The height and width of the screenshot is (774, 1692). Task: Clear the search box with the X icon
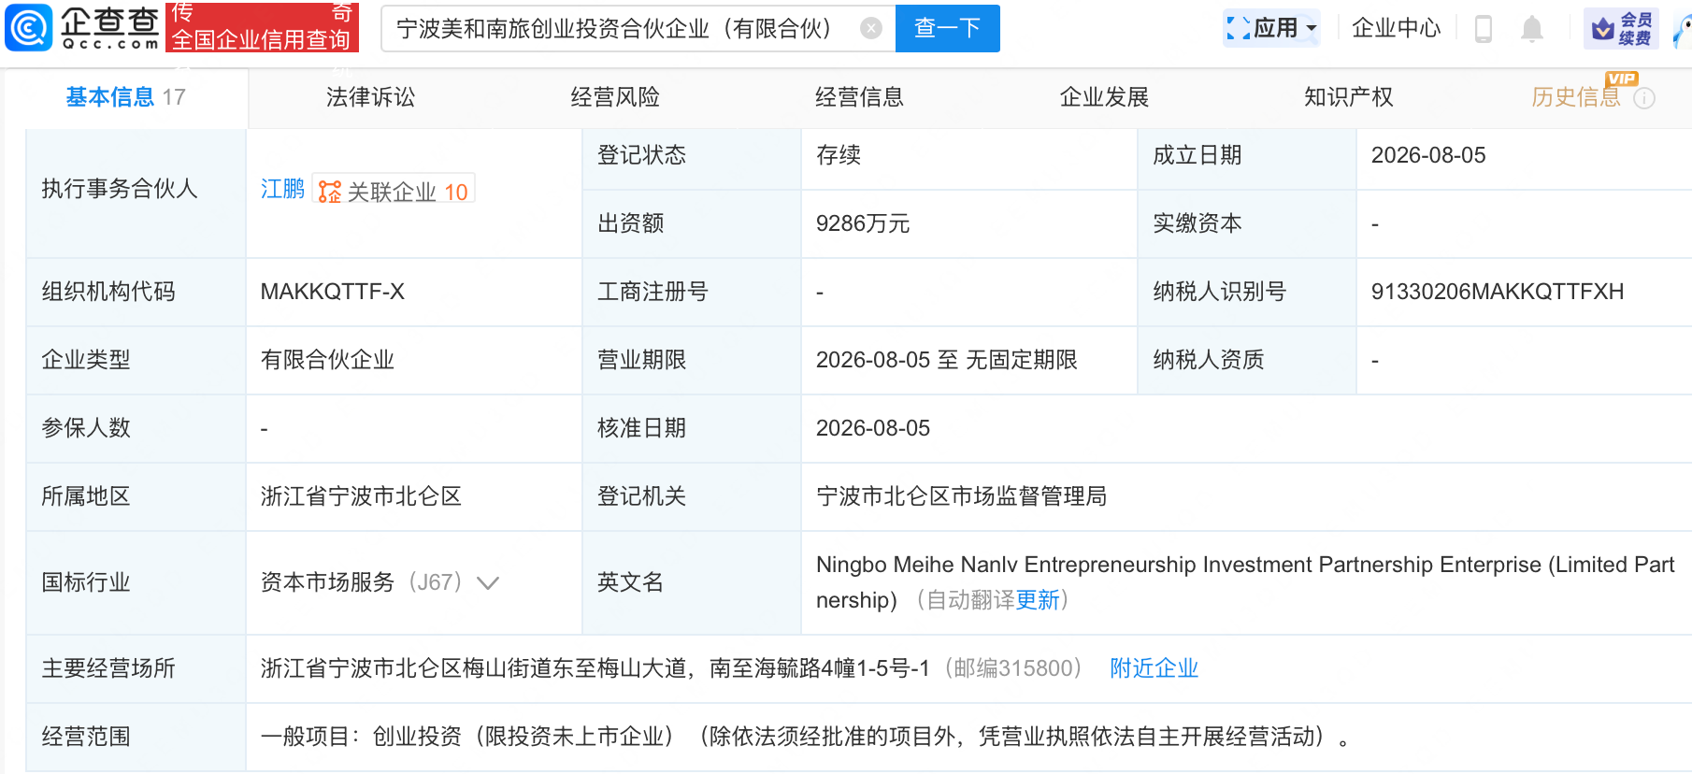(x=871, y=29)
